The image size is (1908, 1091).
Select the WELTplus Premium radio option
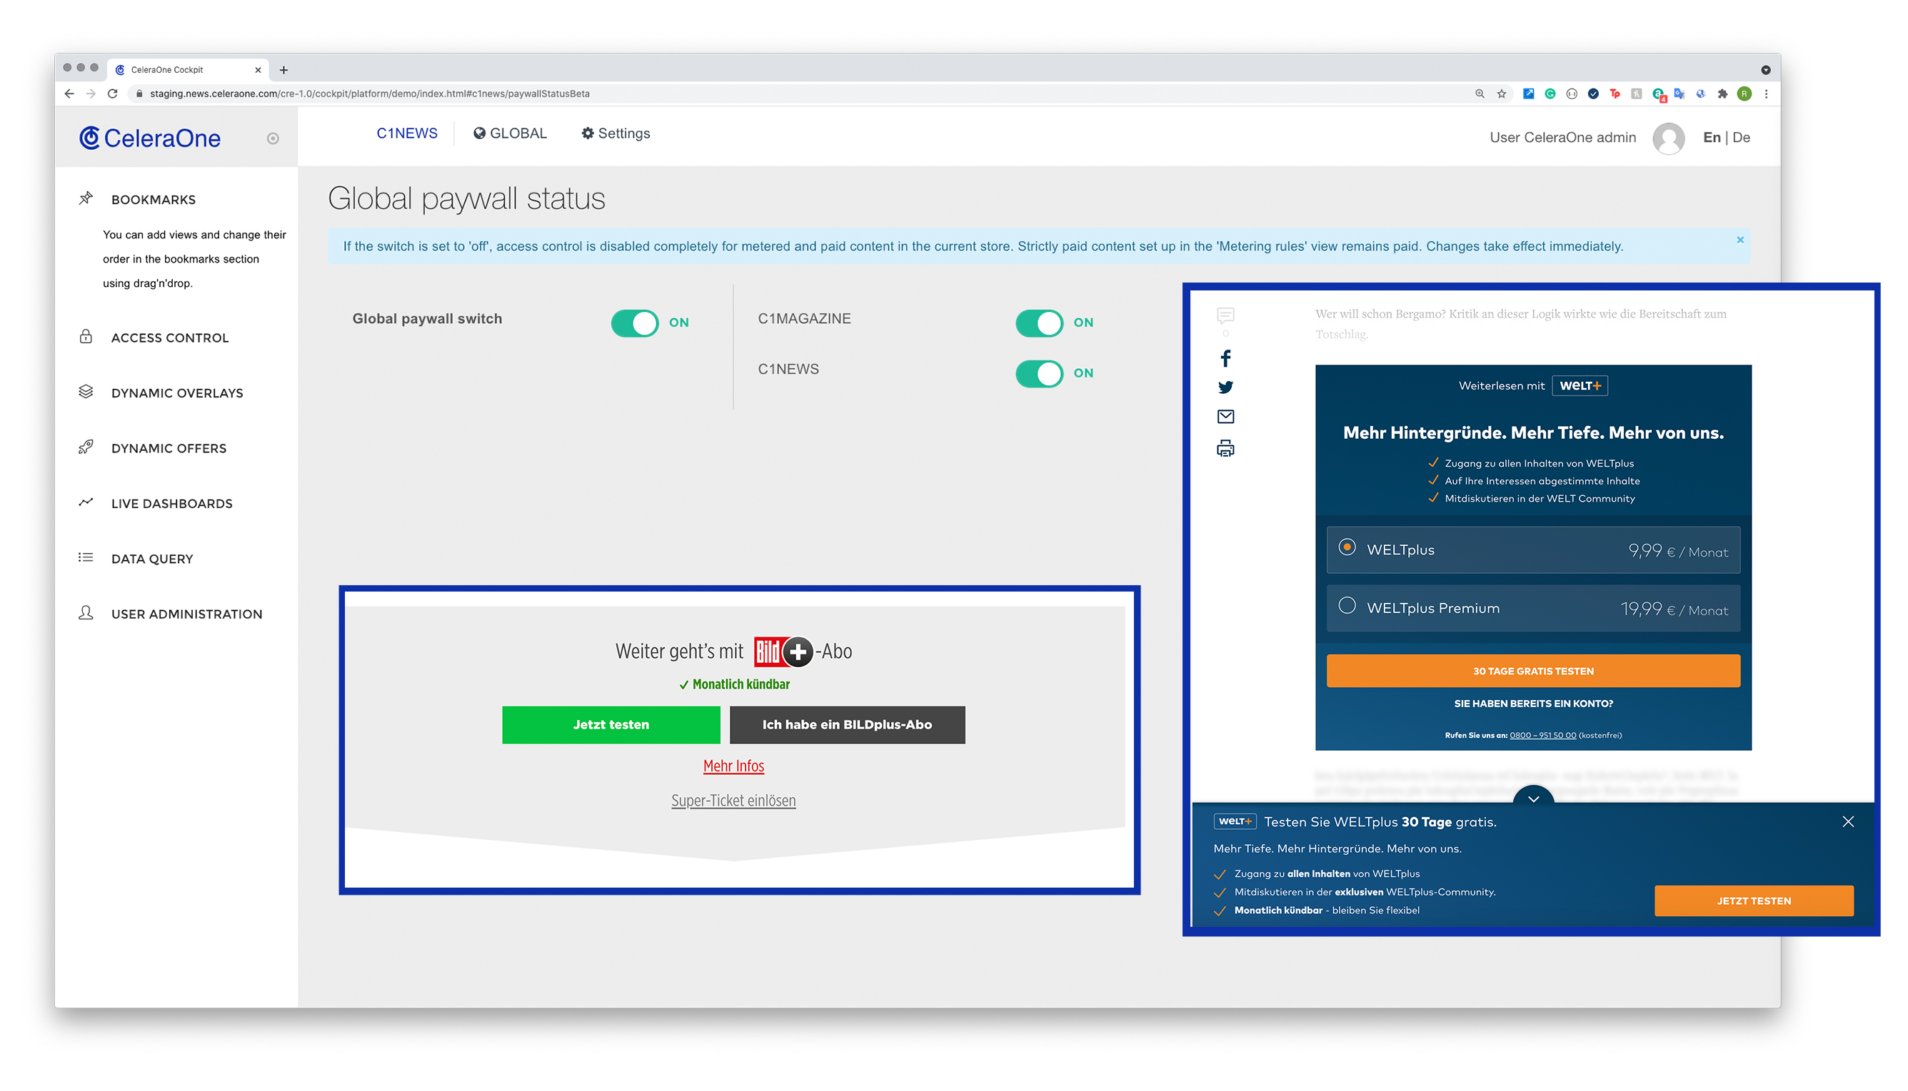point(1349,608)
